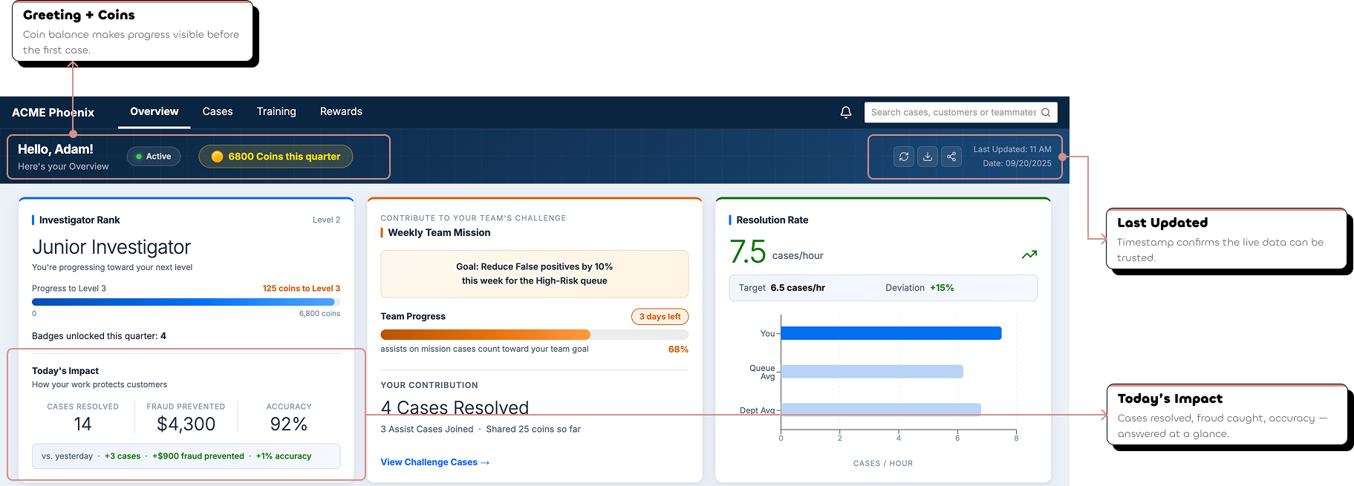
Task: Click the Today's Impact heading
Action: (65, 371)
